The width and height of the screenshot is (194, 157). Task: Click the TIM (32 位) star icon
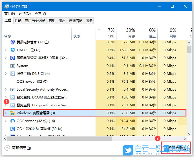click(x=12, y=50)
